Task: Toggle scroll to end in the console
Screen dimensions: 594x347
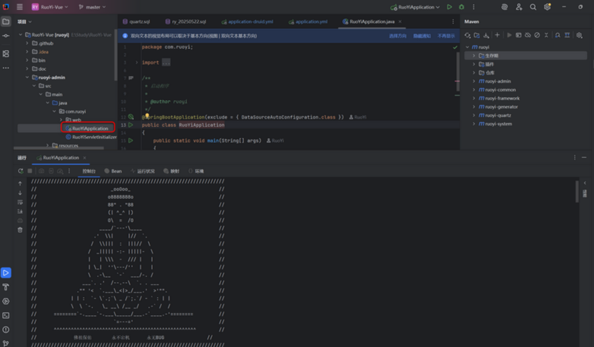Action: point(20,211)
